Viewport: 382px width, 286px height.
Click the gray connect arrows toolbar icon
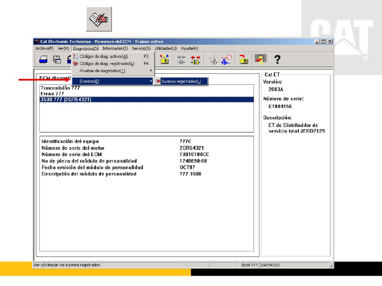coord(181,60)
